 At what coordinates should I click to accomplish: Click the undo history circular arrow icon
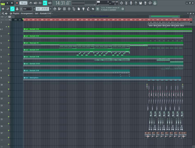(x=122, y=3)
